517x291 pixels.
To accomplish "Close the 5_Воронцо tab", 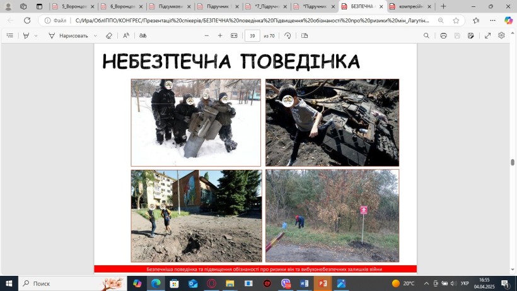I will point(92,6).
